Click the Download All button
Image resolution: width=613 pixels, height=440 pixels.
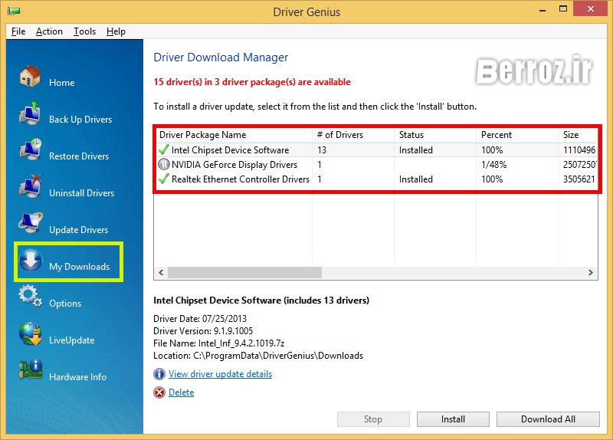(x=548, y=419)
